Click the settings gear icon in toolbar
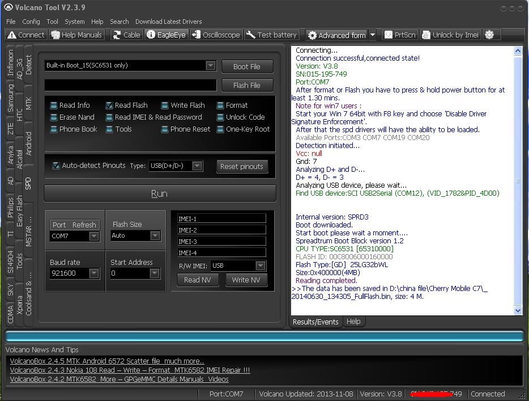The height and width of the screenshot is (401, 529). [489, 35]
